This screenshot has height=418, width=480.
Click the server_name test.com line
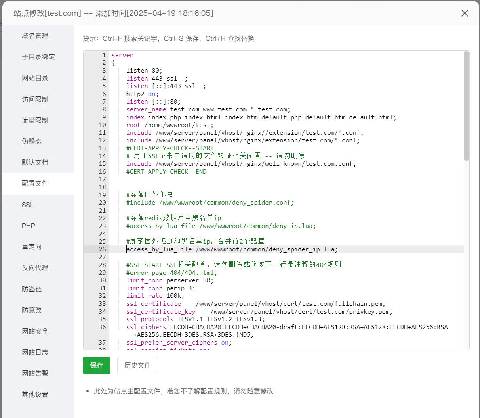click(x=208, y=109)
